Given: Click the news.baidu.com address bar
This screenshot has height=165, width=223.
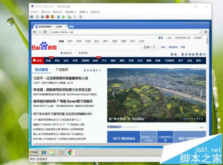Looking at the screenshot, I should coord(124,32).
